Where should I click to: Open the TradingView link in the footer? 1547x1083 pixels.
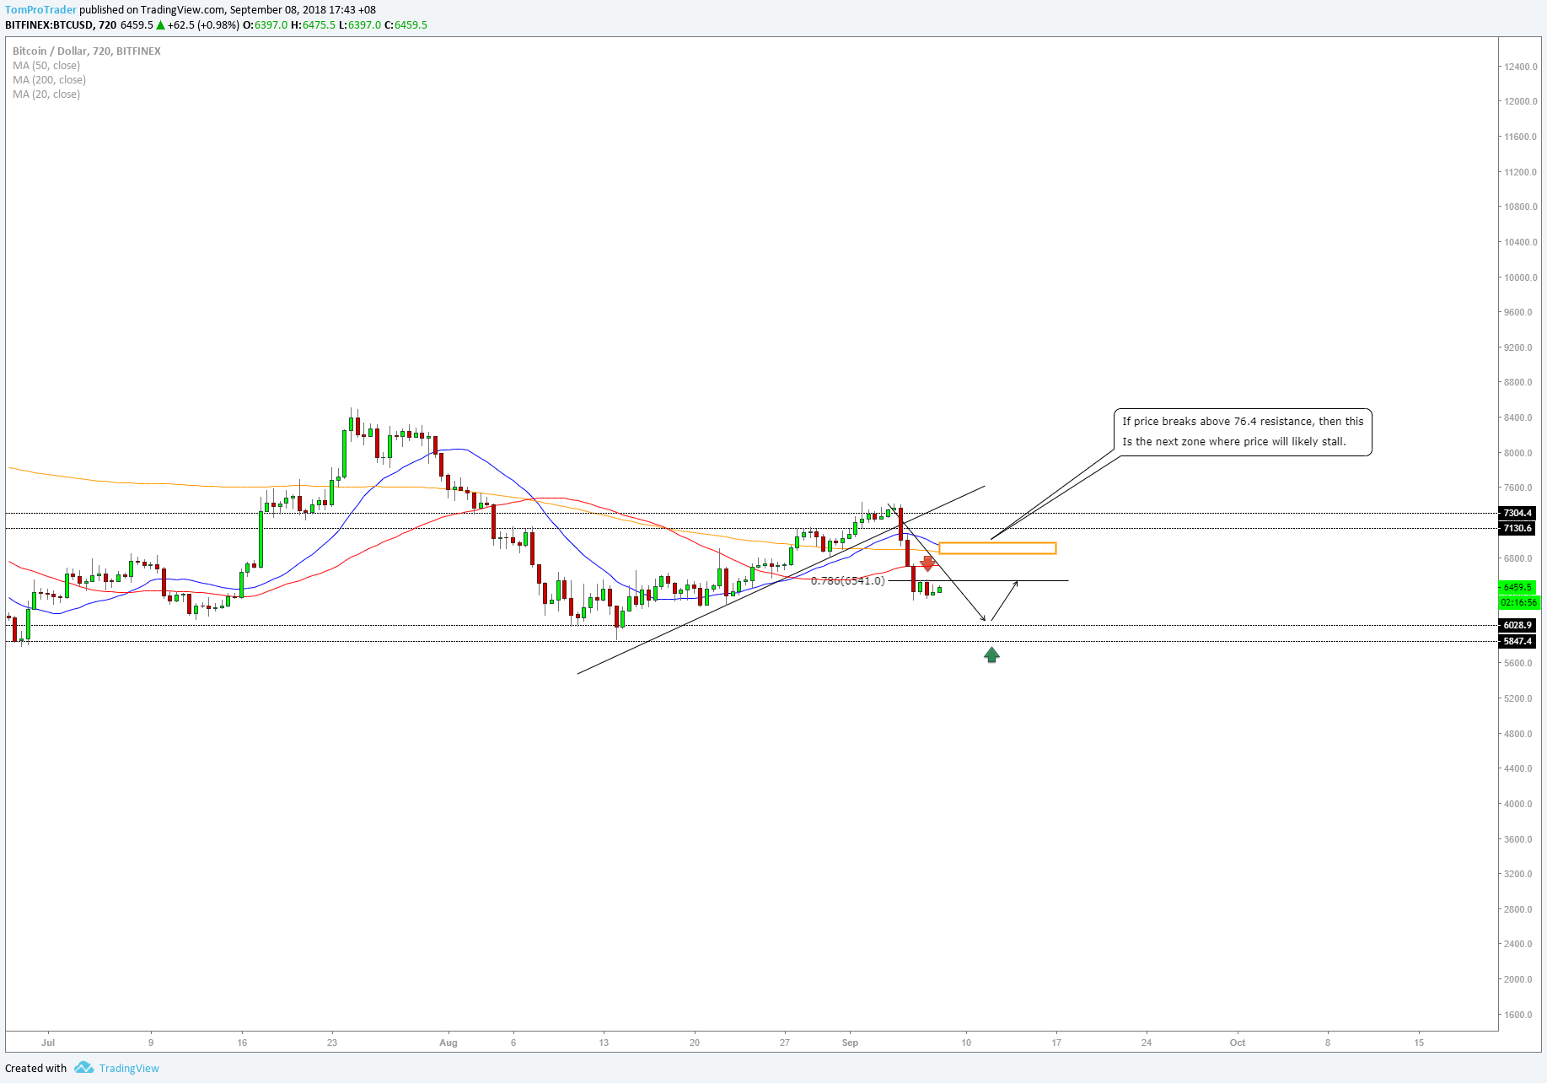(129, 1068)
